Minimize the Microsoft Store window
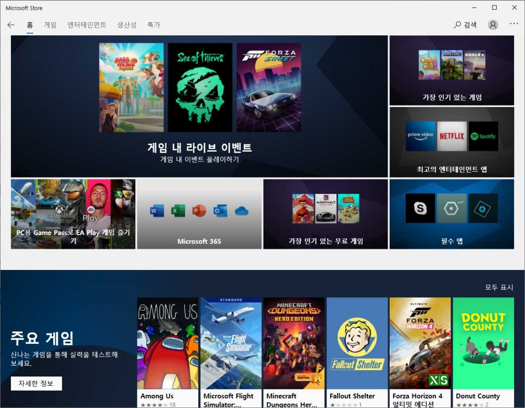The image size is (525, 408). [x=474, y=8]
